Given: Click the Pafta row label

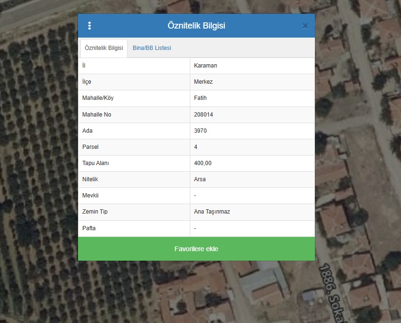Looking at the screenshot, I should (x=89, y=228).
